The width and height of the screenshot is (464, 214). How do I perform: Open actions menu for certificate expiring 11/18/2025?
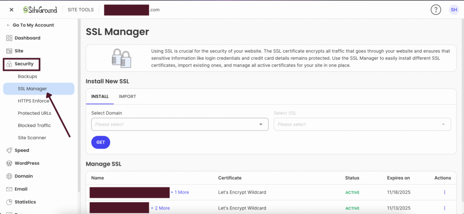click(444, 192)
